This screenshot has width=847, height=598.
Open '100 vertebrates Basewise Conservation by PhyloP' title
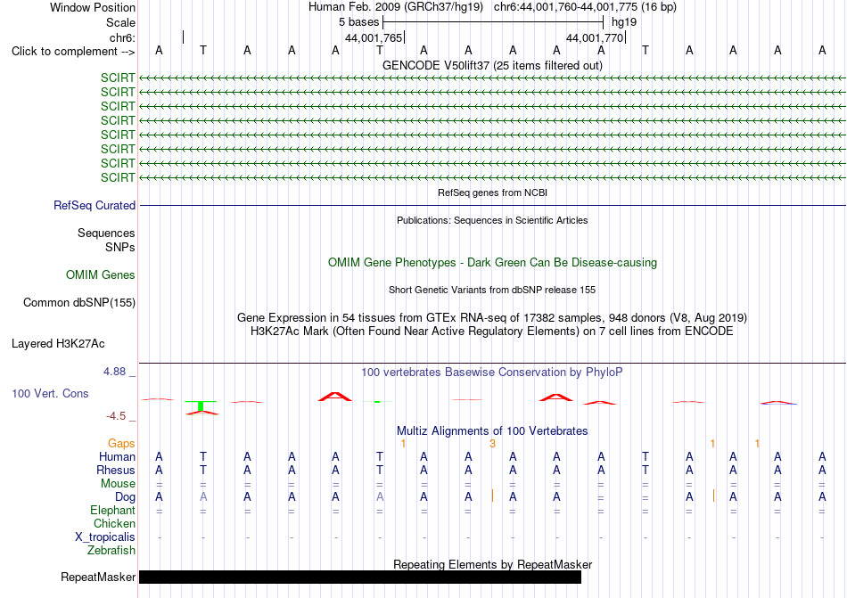tap(492, 373)
